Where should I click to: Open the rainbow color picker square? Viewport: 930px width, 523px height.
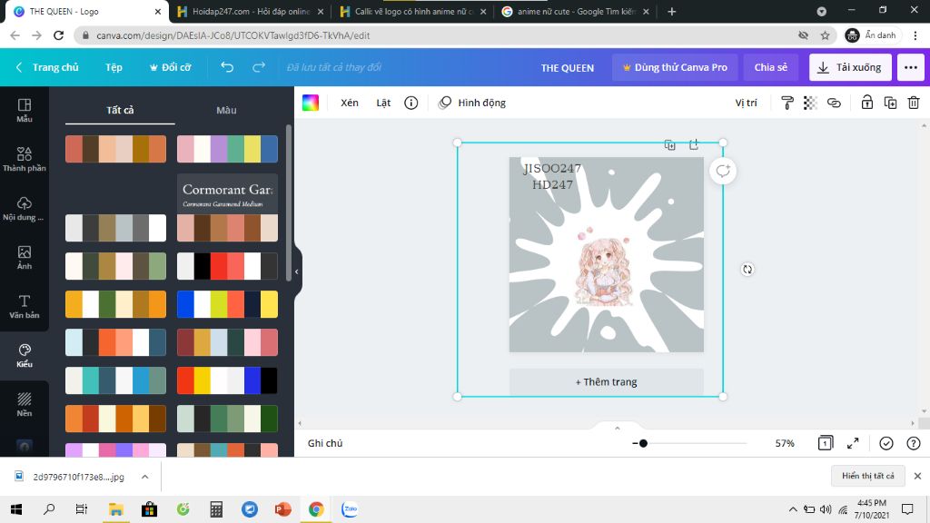point(311,103)
